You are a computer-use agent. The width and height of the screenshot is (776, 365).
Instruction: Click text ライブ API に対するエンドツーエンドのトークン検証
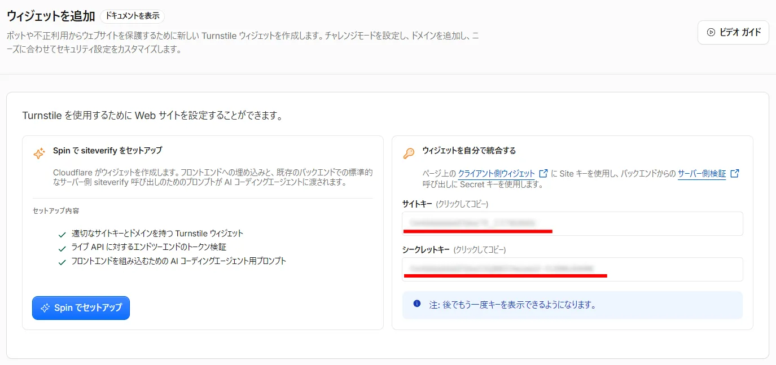(149, 247)
